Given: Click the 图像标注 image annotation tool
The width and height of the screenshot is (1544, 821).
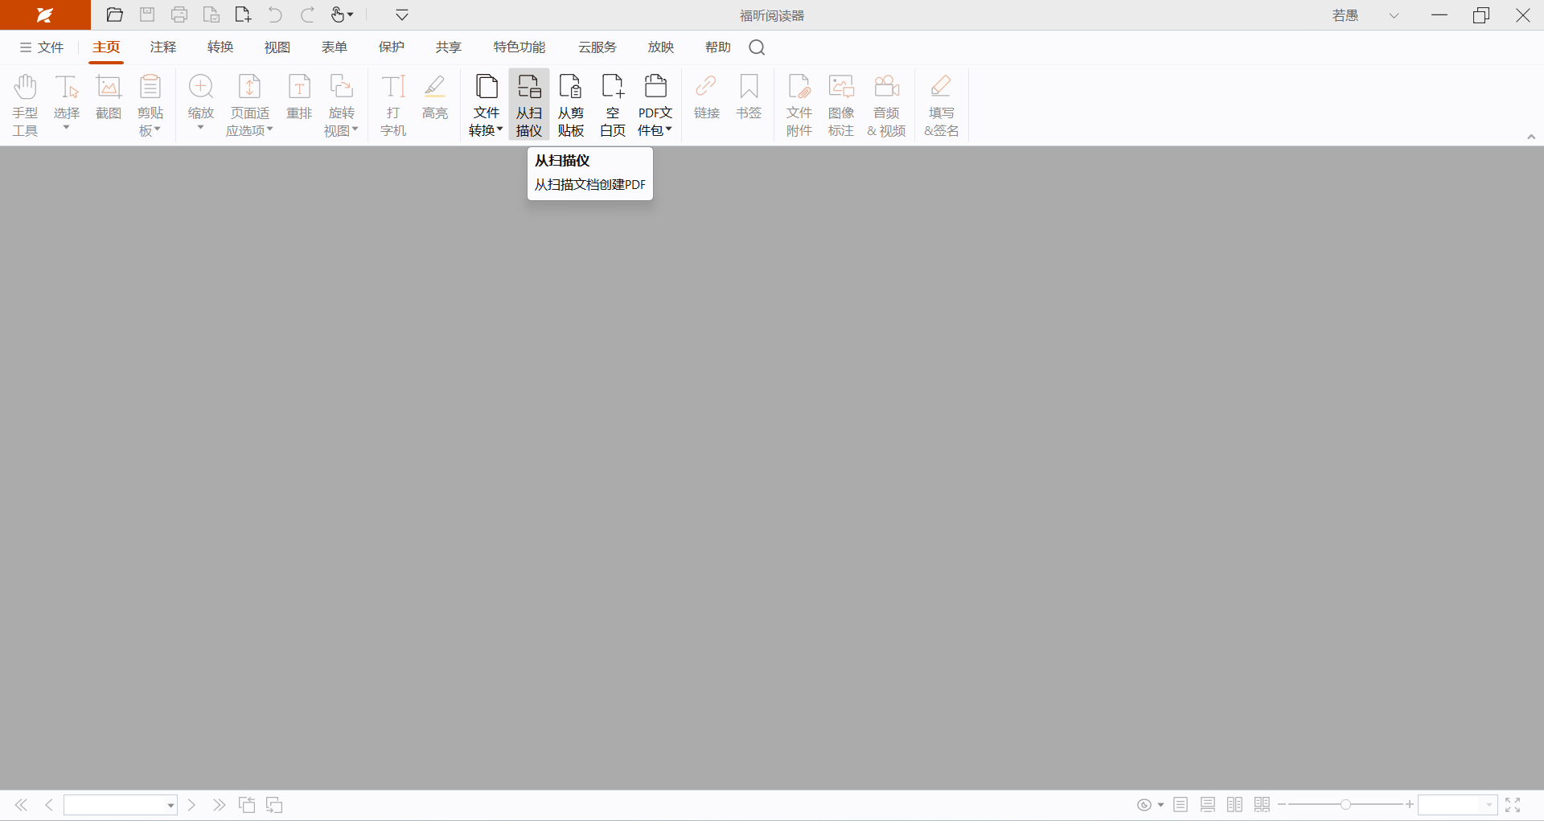Looking at the screenshot, I should [x=841, y=105].
